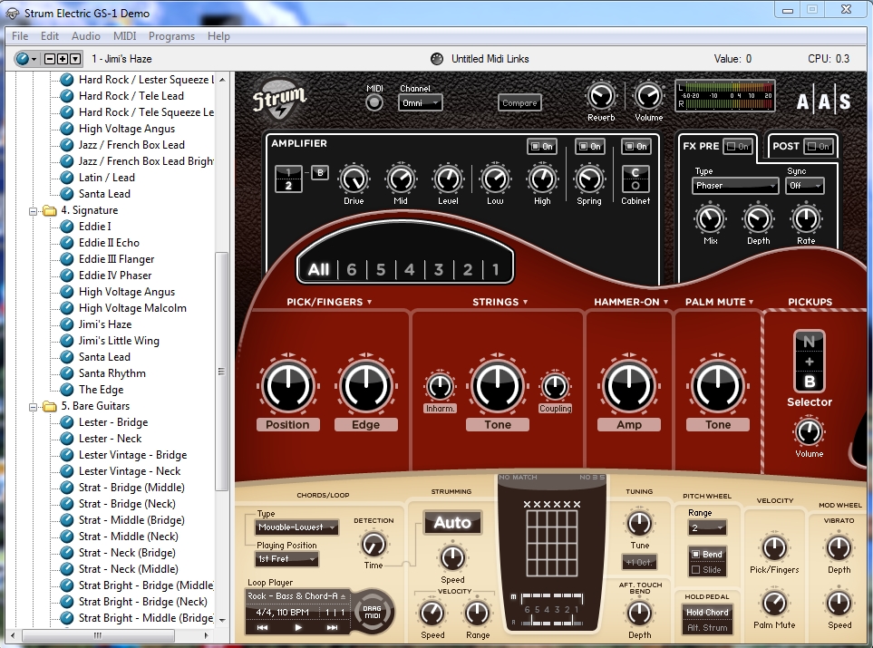Click the Hold Chord button
This screenshot has width=873, height=648.
point(707,613)
